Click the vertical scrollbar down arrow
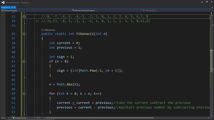Viewport: 214px width, 120px height. (x=211, y=115)
